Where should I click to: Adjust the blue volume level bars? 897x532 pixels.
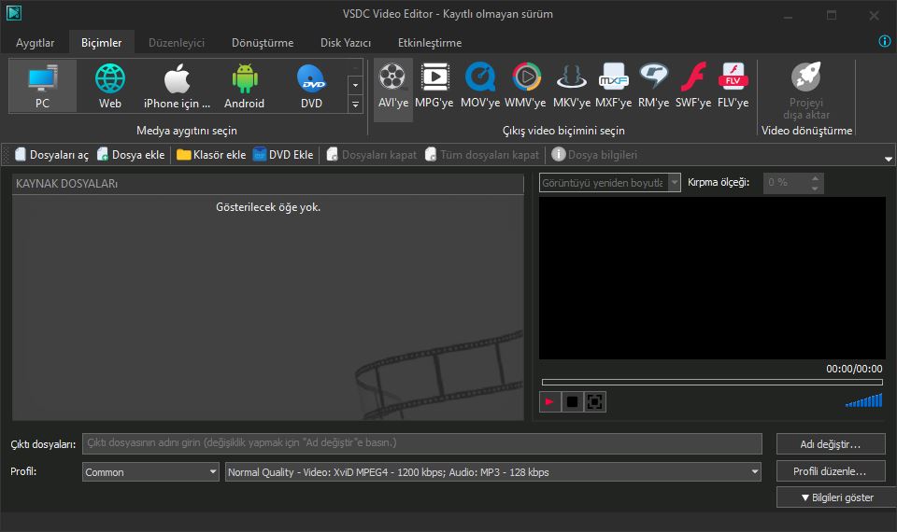coord(863,400)
